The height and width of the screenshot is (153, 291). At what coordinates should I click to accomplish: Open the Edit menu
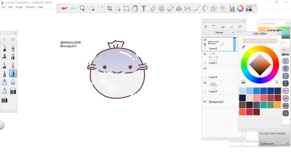pyautogui.click(x=11, y=7)
